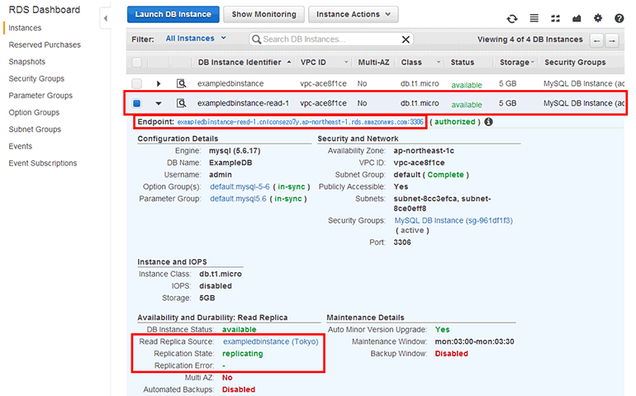Open the help question mark icon
The height and width of the screenshot is (396, 636).
pyautogui.click(x=619, y=18)
